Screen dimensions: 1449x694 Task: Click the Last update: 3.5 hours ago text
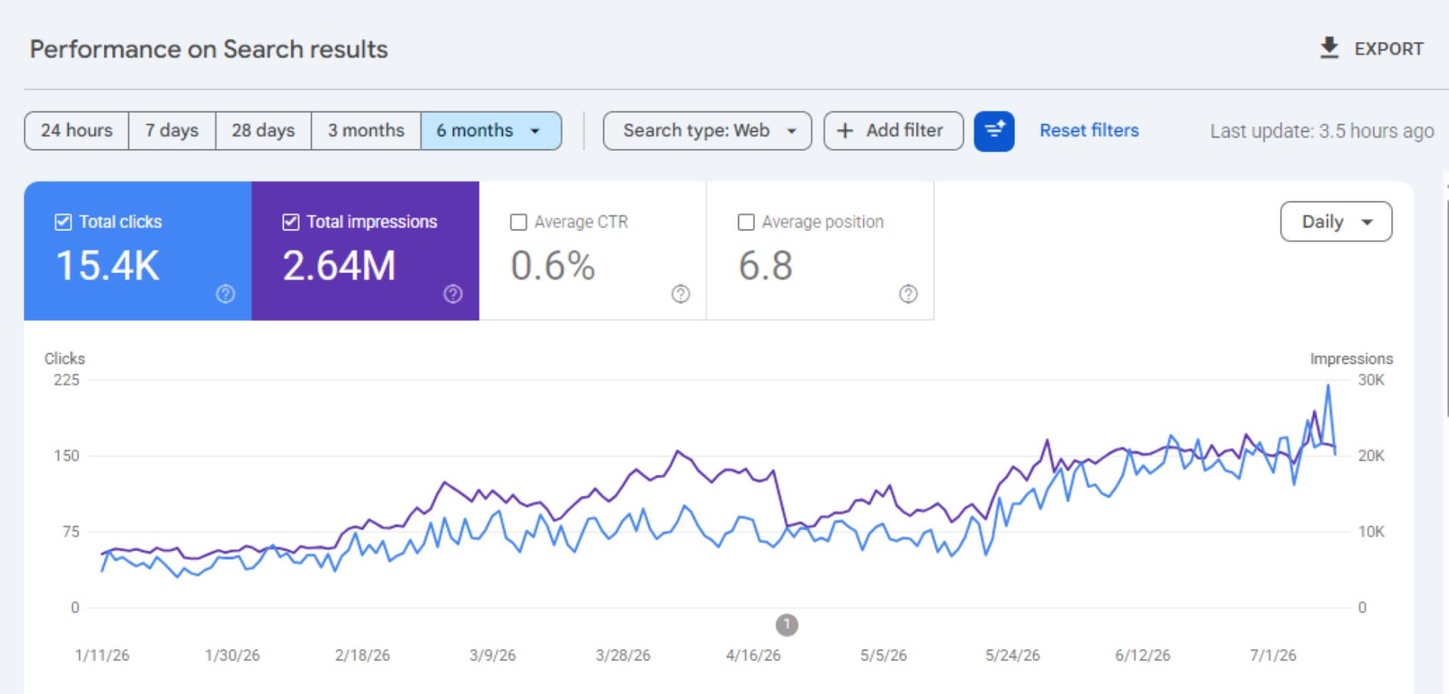[x=1322, y=131]
